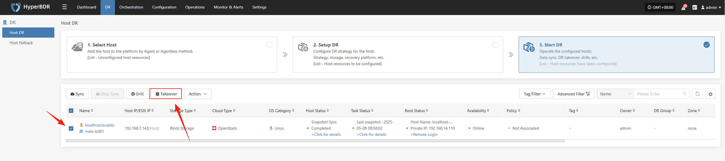
Task: Open the localhost.localdo host link
Action: pyautogui.click(x=100, y=125)
